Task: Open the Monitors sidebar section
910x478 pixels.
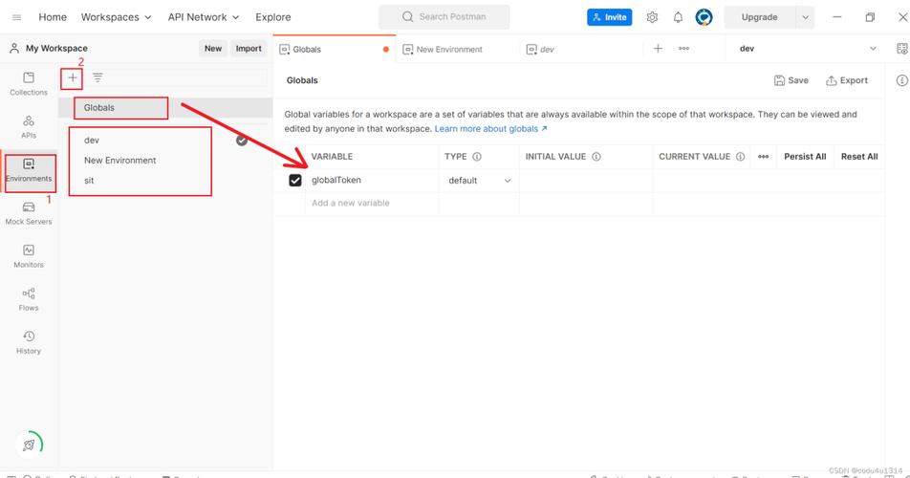Action: tap(29, 256)
